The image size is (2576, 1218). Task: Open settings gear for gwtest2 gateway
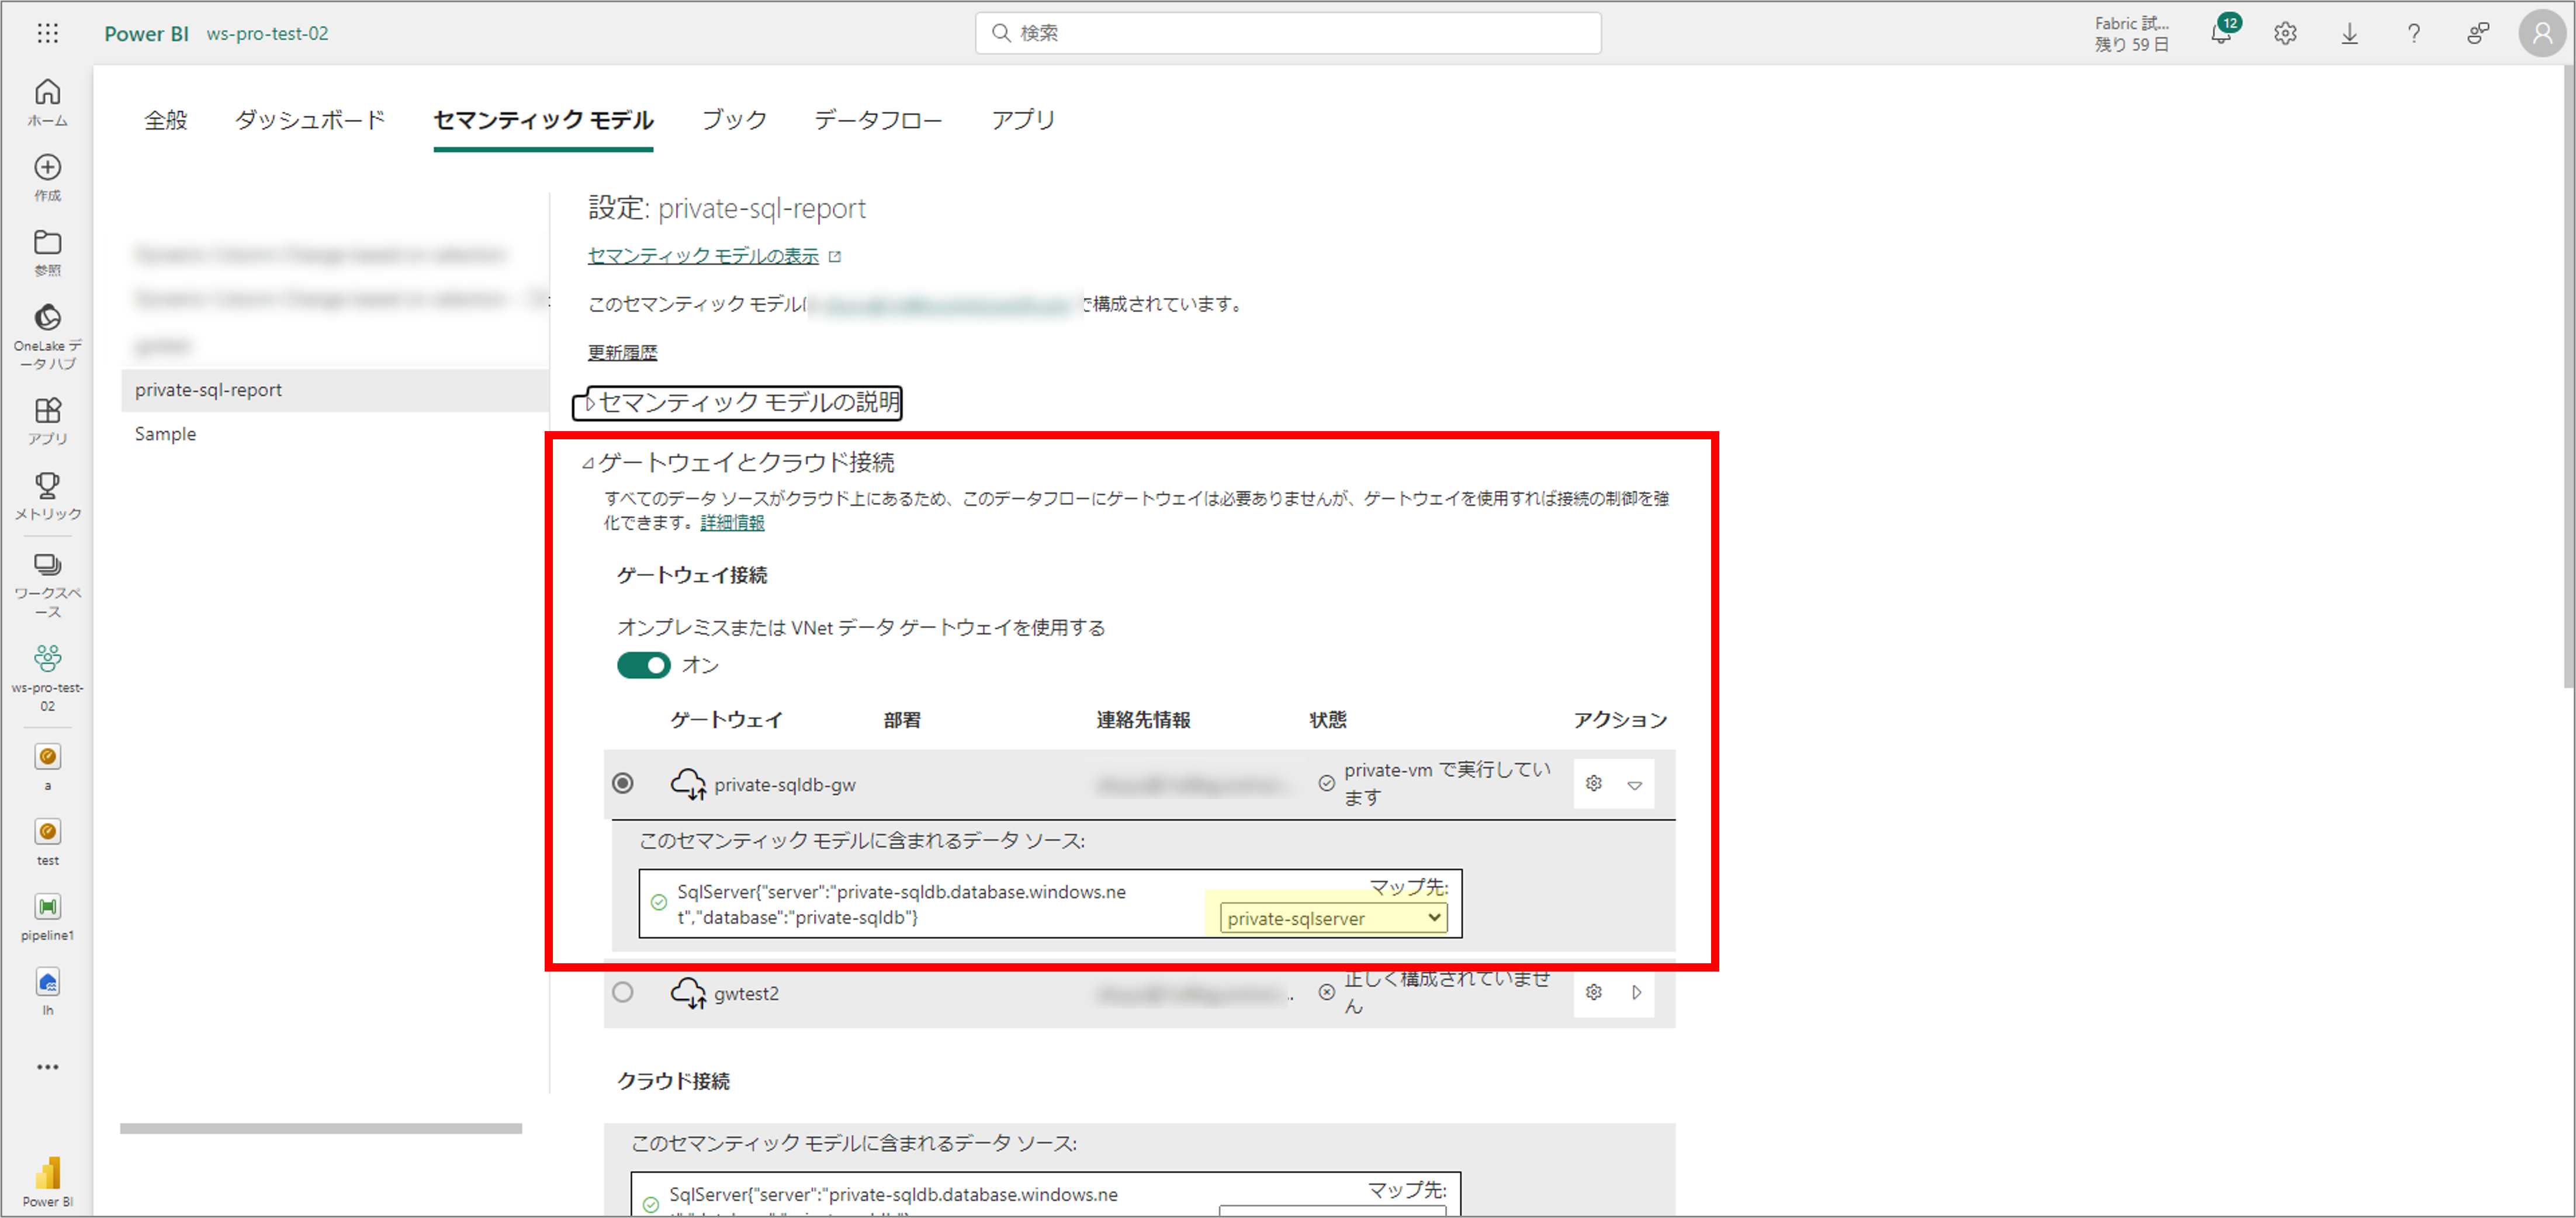click(x=1593, y=992)
